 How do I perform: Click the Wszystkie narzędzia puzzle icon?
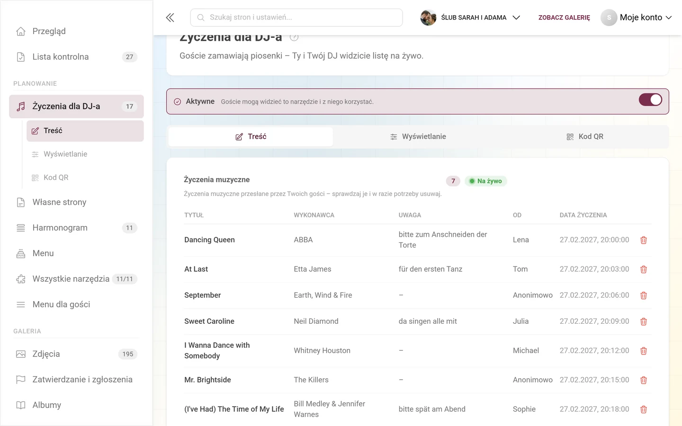click(x=21, y=279)
